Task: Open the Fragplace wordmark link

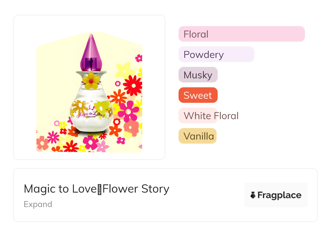Action: (x=279, y=195)
